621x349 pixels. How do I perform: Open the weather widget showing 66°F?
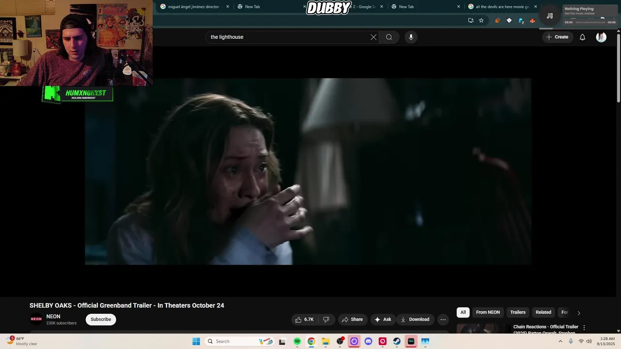[22, 341]
